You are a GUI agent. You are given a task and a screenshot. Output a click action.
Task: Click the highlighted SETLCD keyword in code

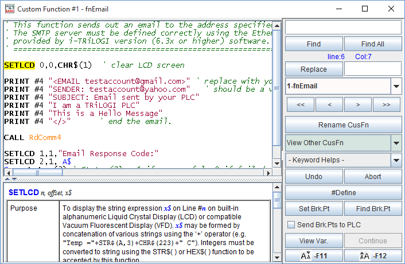pos(20,65)
